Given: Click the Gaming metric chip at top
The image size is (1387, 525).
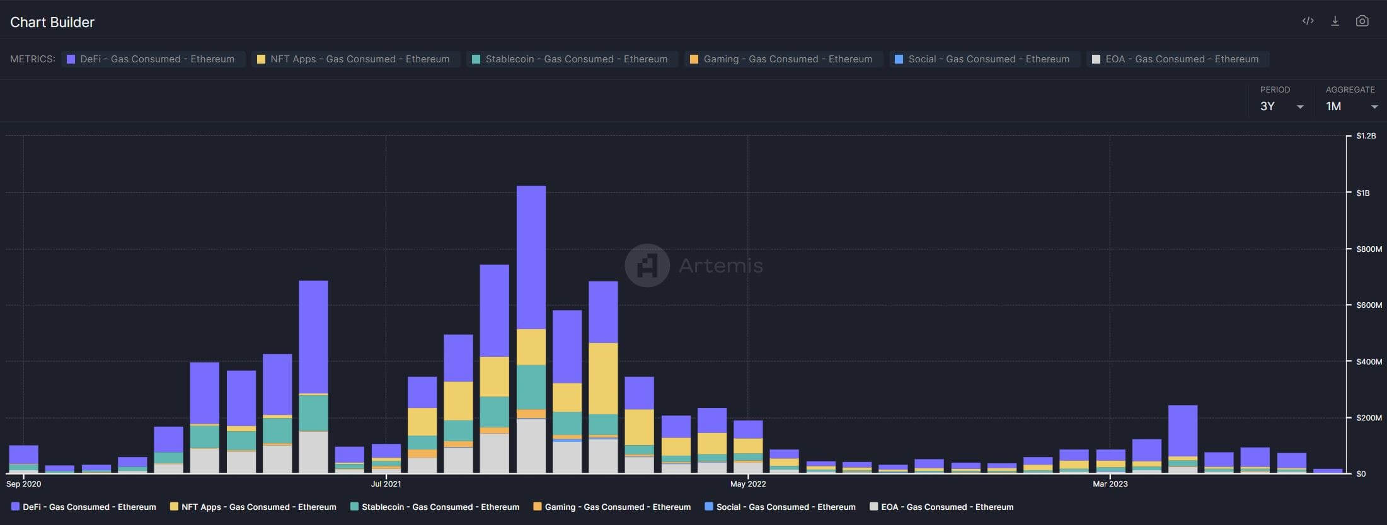Looking at the screenshot, I should point(783,59).
